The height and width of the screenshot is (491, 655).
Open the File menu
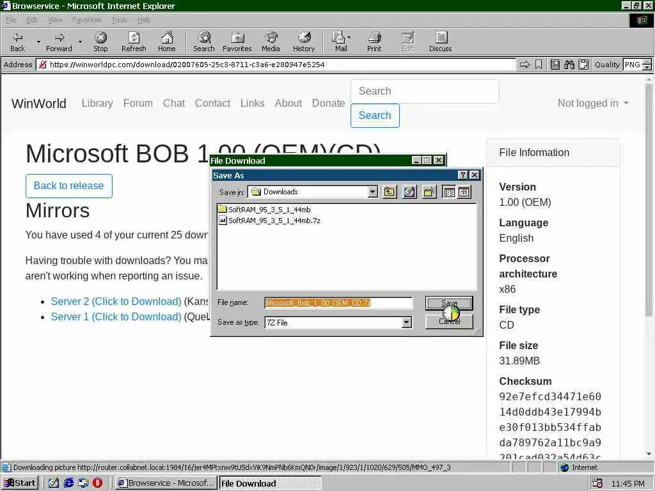point(11,20)
